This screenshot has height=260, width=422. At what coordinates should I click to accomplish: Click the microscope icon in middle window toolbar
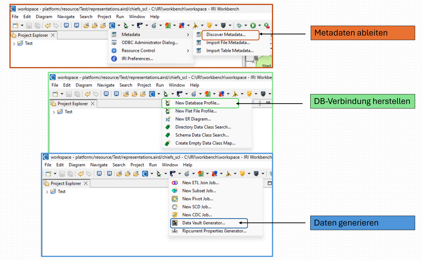tap(166, 94)
